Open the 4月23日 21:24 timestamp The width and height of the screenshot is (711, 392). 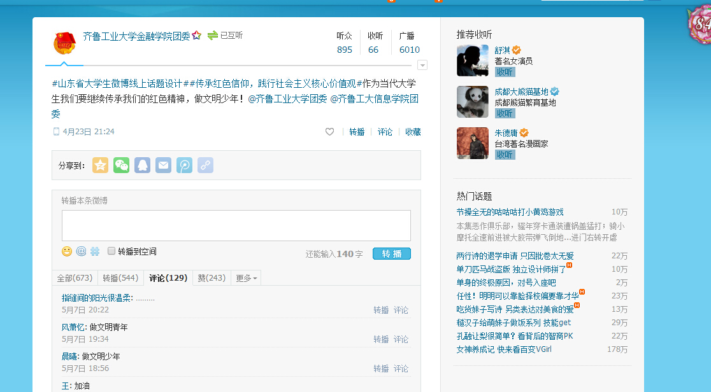(x=89, y=132)
